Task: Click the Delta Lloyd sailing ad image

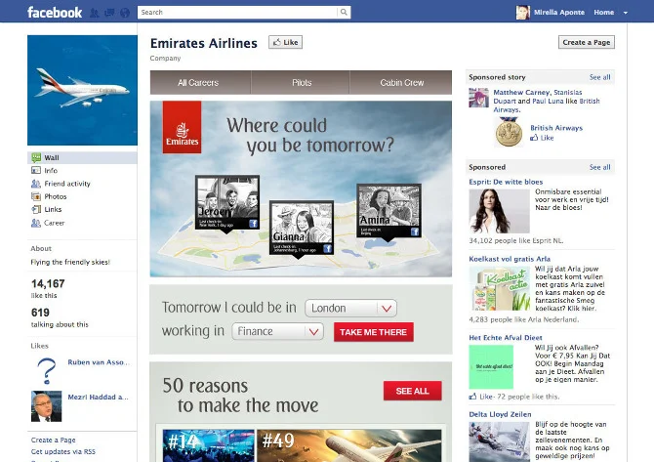Action: point(499,441)
